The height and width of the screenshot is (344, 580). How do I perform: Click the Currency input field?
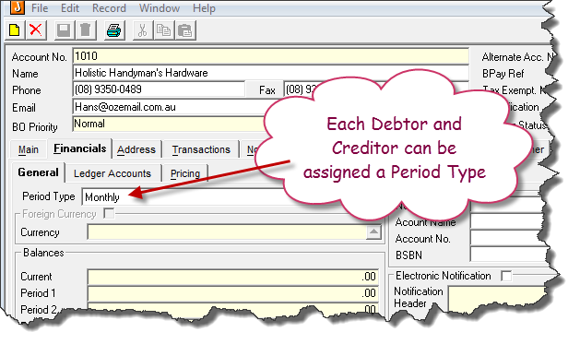click(227, 232)
